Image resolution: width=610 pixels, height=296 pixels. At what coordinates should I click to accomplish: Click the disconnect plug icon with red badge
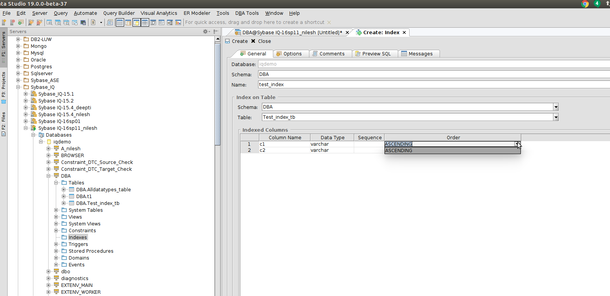coord(39,22)
